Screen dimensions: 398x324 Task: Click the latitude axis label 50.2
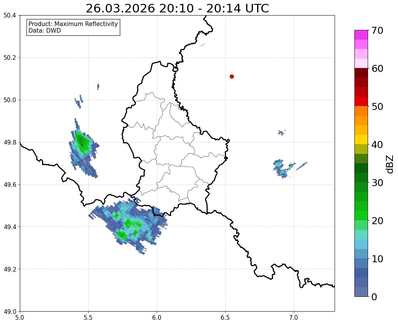tap(10, 58)
